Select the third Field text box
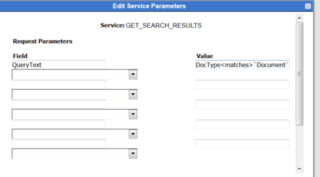 59,104
